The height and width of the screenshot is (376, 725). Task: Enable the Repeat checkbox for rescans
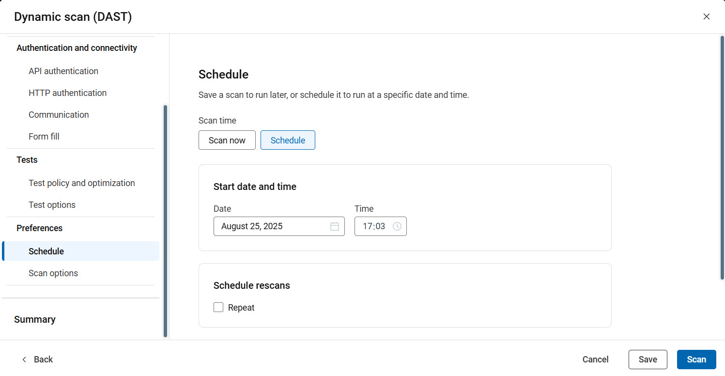[218, 307]
